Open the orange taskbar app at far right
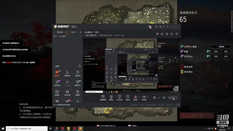233x131 pixels. pyautogui.click(x=80, y=128)
